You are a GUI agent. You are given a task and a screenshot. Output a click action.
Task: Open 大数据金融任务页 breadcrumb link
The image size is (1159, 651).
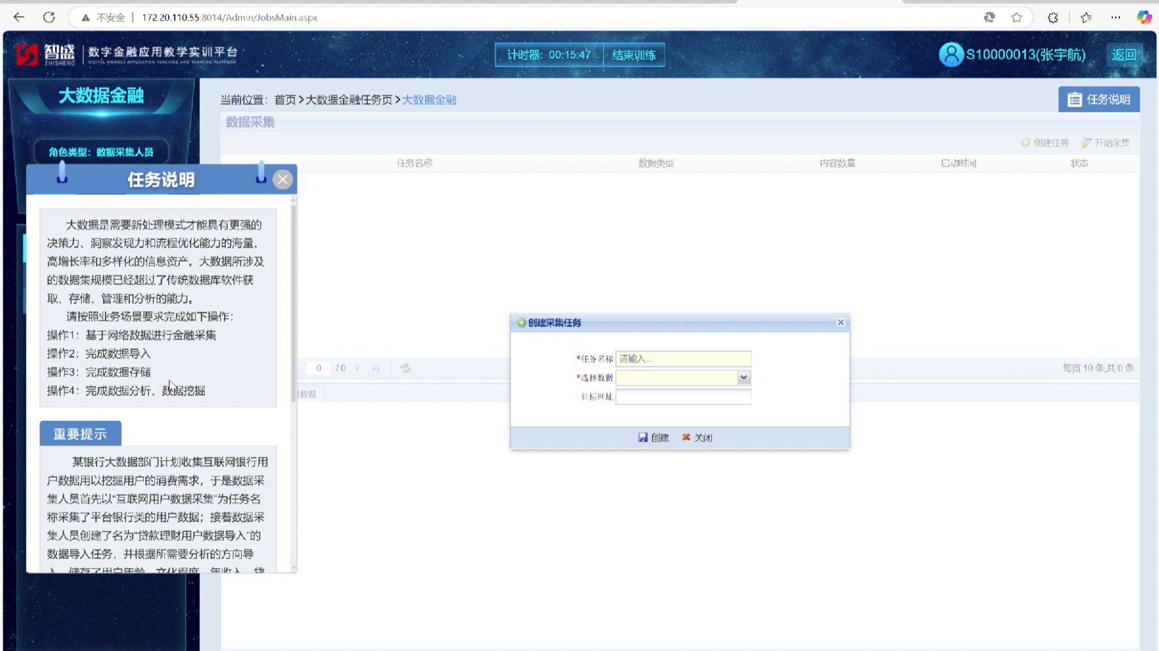coord(349,100)
